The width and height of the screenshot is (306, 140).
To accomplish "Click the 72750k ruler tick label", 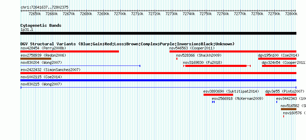I will click(x=206, y=14).
